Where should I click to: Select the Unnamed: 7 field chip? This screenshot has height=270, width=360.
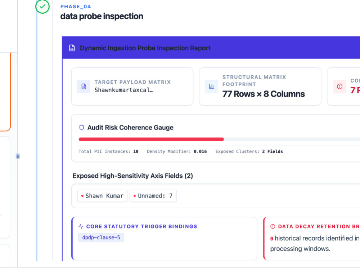[153, 196]
